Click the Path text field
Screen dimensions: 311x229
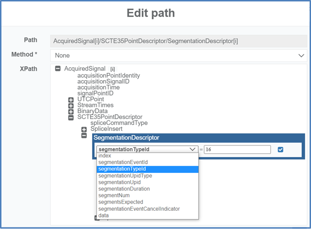[x=178, y=41]
